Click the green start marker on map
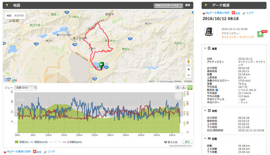Image resolution: width=270 pixels, height=155 pixels. pos(102,65)
